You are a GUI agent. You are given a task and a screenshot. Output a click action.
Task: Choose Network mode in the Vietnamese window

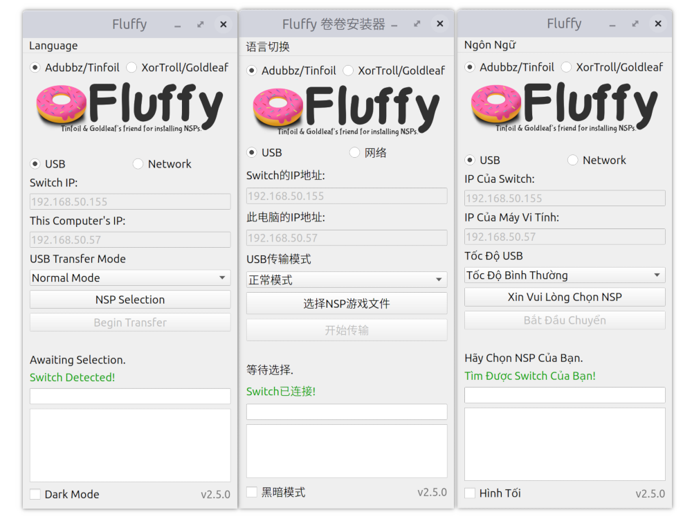[x=597, y=161]
